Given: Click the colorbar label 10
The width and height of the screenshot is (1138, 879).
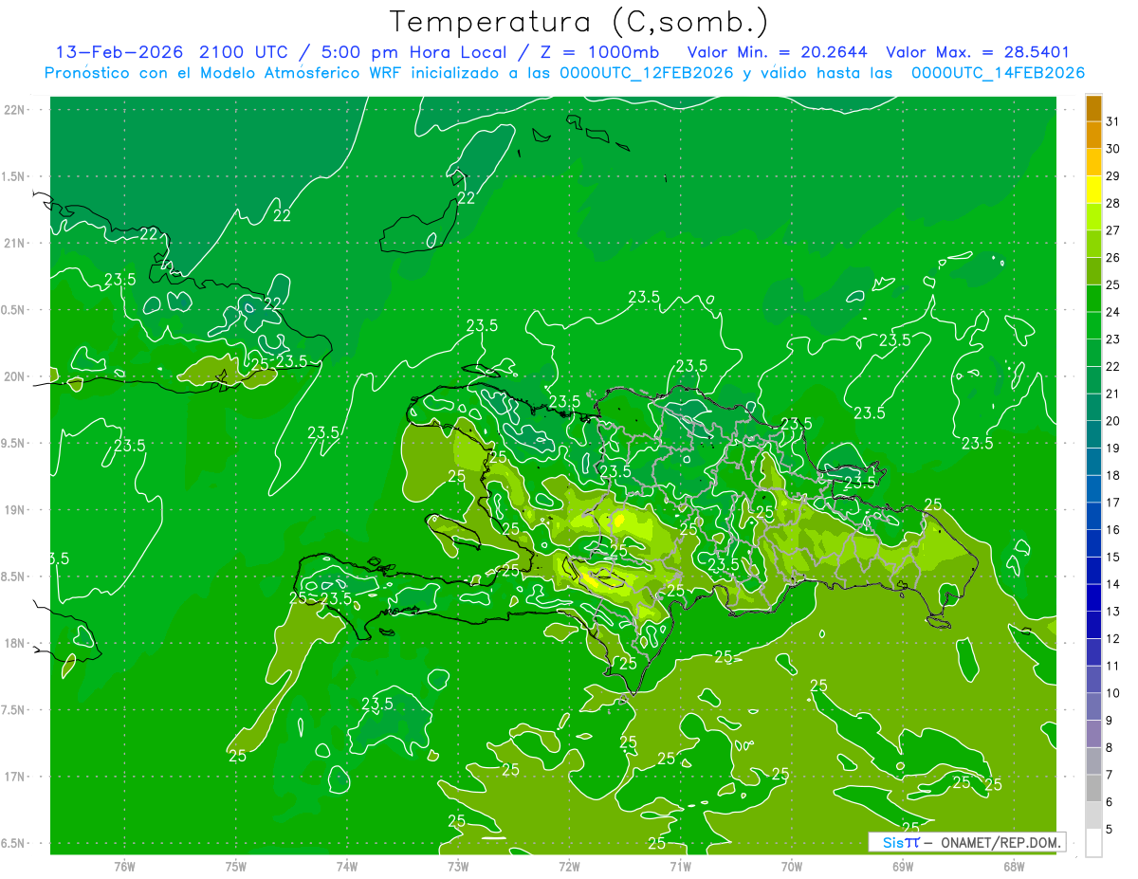Looking at the screenshot, I should click(x=1112, y=693).
